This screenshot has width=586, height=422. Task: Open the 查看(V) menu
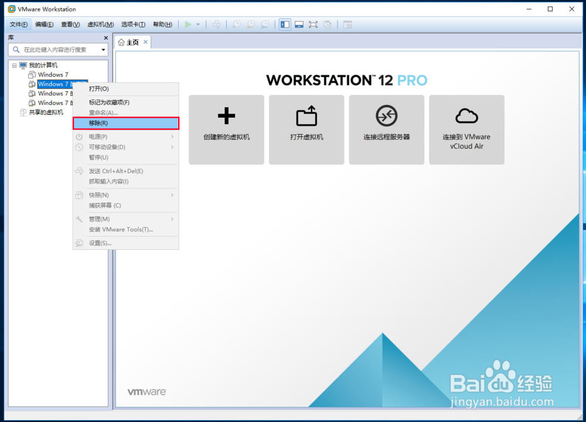(x=71, y=25)
